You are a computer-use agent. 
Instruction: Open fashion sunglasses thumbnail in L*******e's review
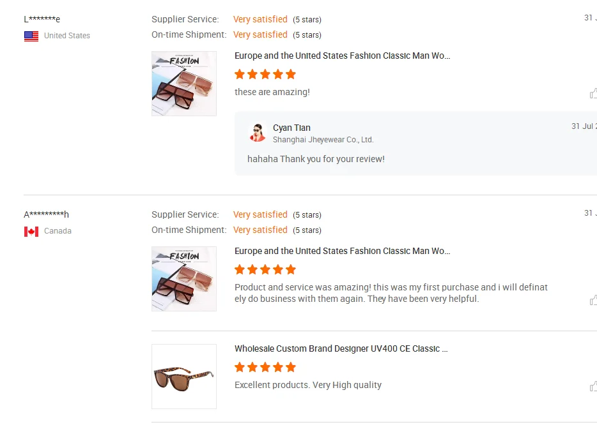tap(184, 84)
